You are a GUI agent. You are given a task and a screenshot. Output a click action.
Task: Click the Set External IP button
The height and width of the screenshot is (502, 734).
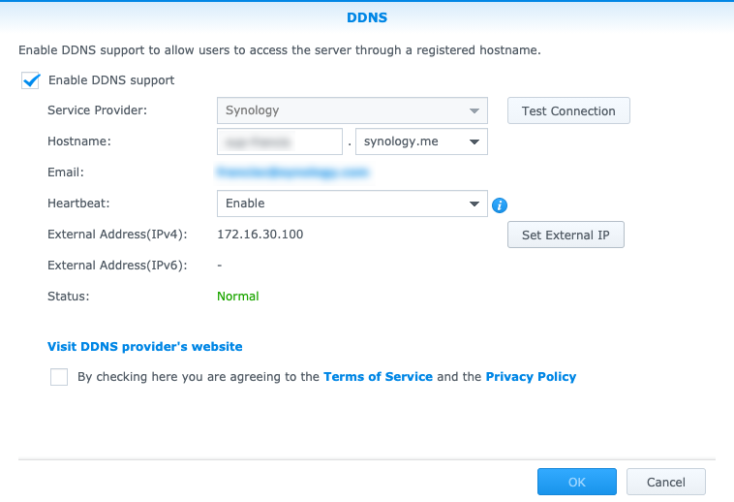click(x=566, y=235)
